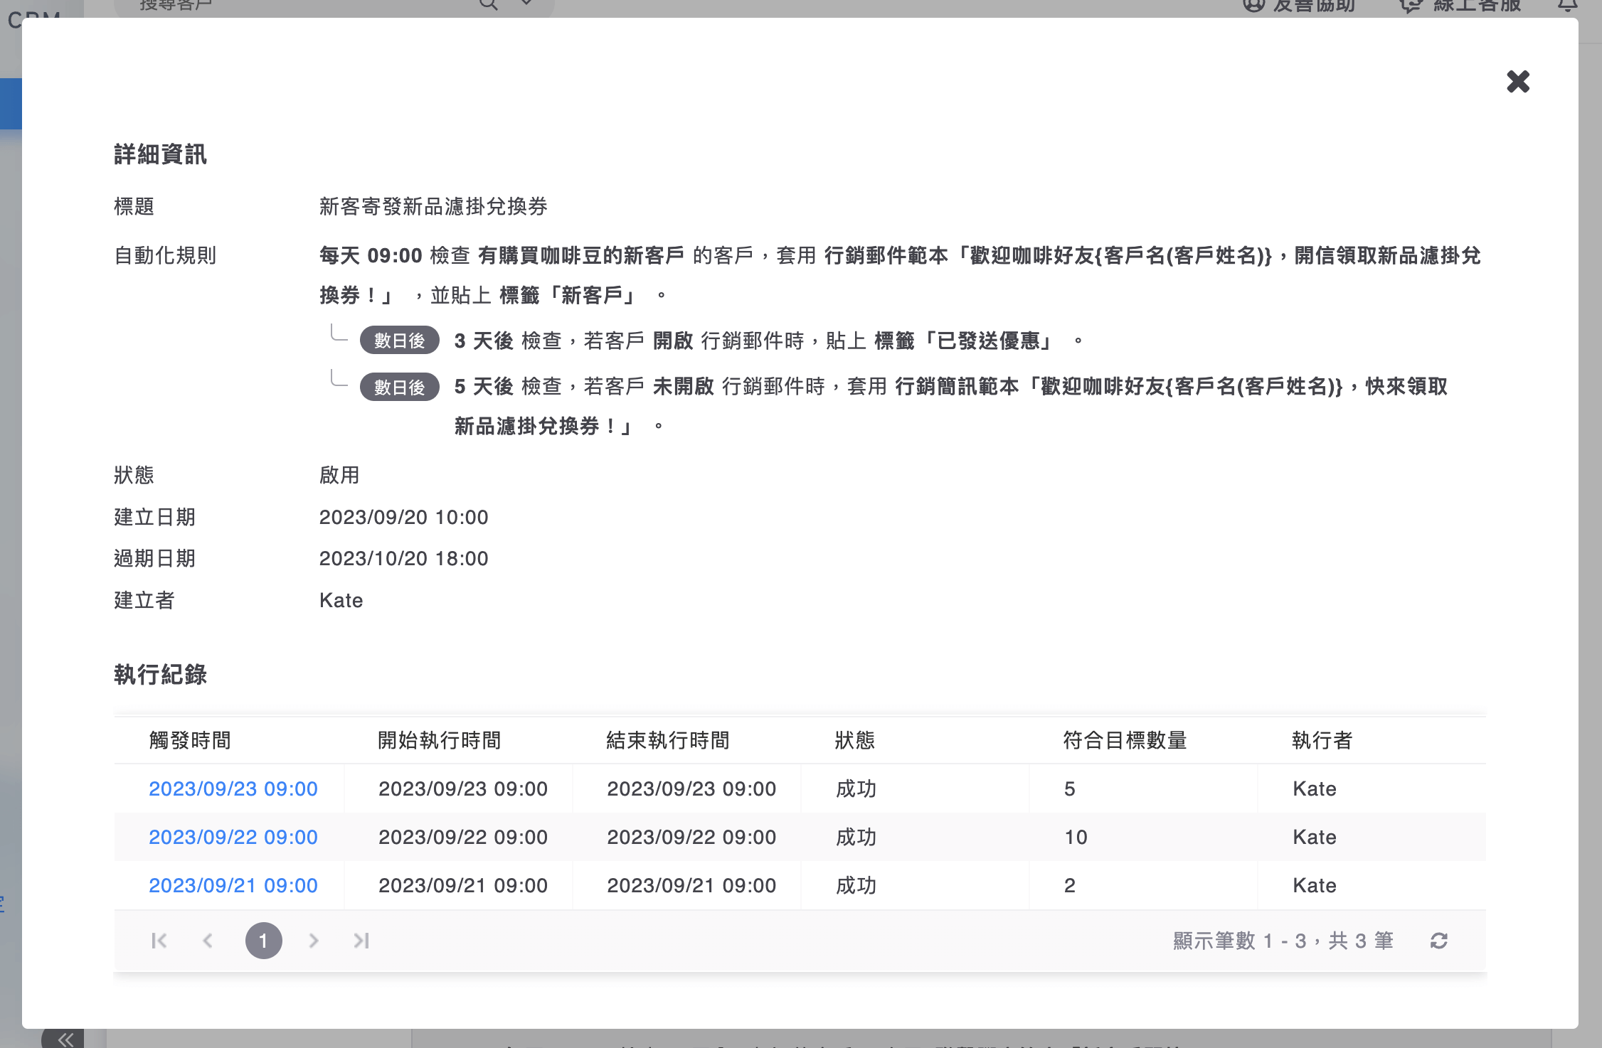This screenshot has width=1602, height=1048.
Task: Go to previous page of execution records
Action: pos(208,941)
